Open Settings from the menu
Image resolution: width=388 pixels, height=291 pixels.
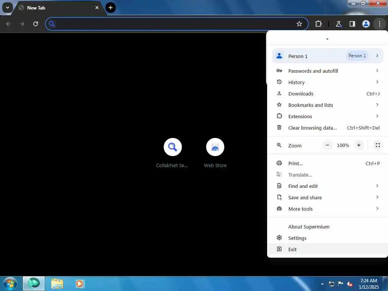[327, 238]
